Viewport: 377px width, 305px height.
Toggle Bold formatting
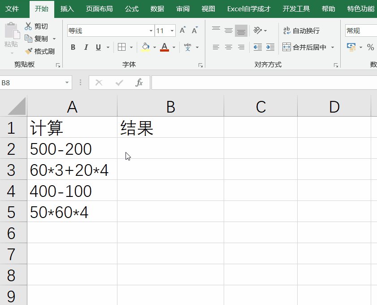coord(73,47)
